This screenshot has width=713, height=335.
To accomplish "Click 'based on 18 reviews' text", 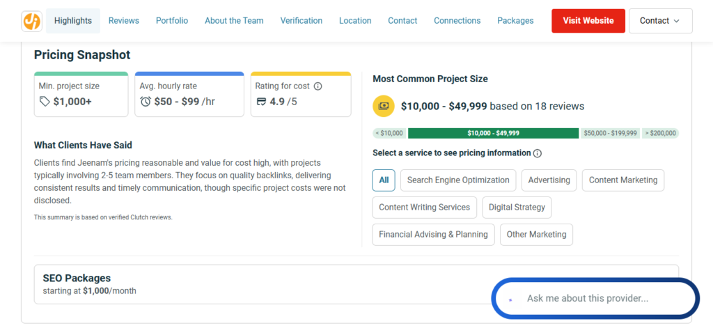I will coord(537,107).
